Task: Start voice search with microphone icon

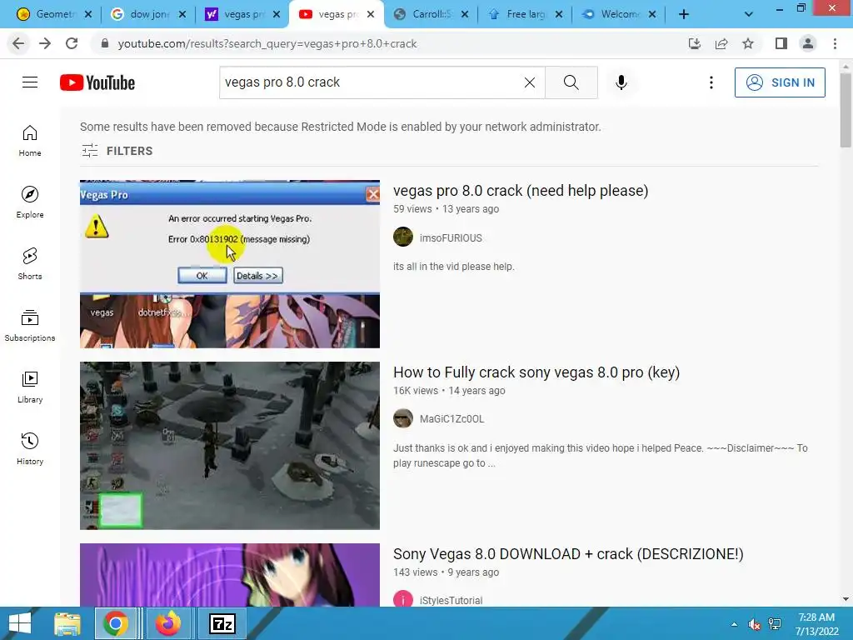Action: point(621,82)
